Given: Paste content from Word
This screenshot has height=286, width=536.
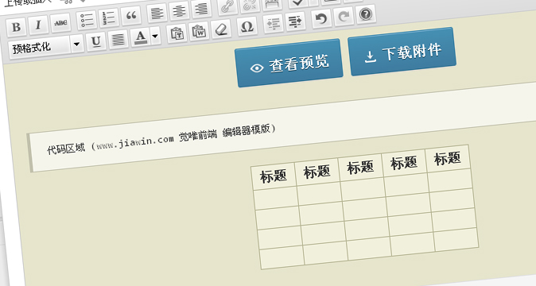Looking at the screenshot, I should [199, 31].
